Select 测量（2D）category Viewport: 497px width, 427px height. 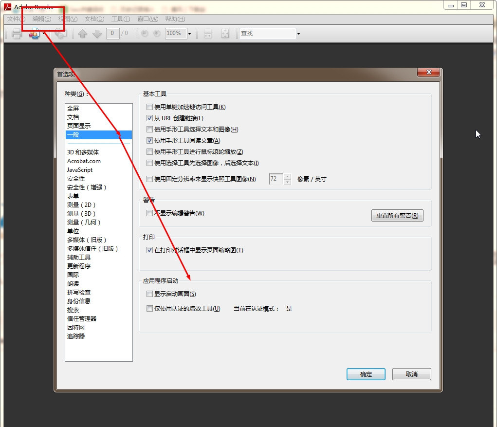tap(99, 205)
